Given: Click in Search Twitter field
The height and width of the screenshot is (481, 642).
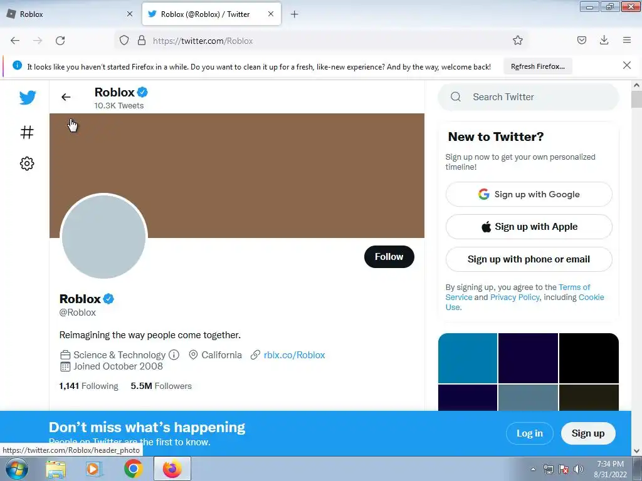Looking at the screenshot, I should tap(528, 97).
